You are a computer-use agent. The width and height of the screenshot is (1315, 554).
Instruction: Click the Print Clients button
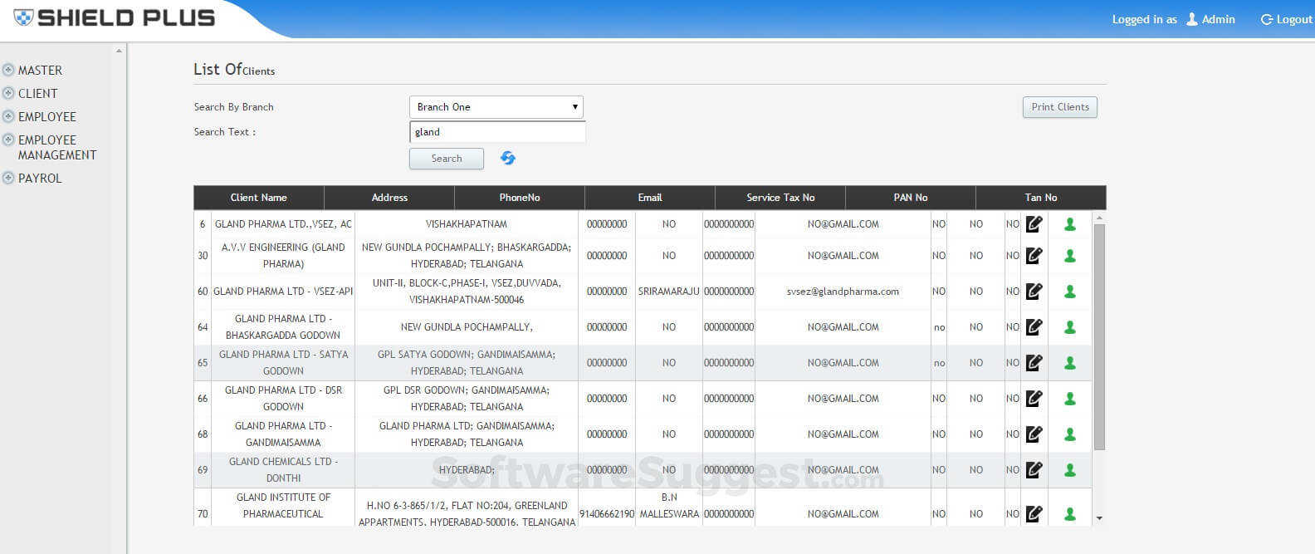pos(1059,107)
